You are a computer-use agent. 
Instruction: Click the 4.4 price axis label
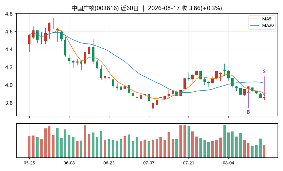pos(9,49)
